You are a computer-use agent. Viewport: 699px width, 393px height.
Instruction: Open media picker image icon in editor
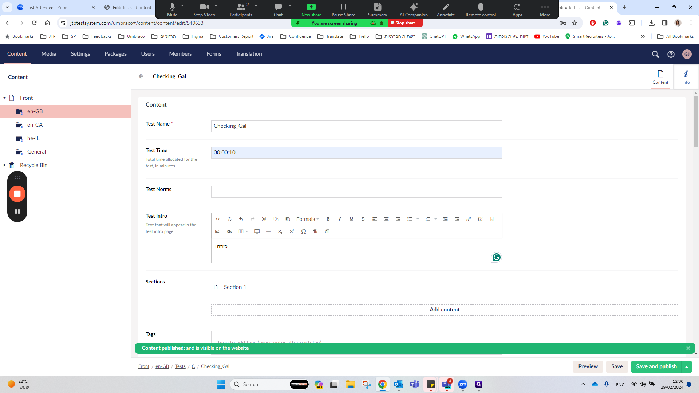[218, 231]
